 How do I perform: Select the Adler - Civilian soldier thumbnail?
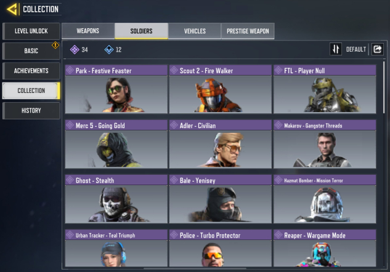coord(221,150)
